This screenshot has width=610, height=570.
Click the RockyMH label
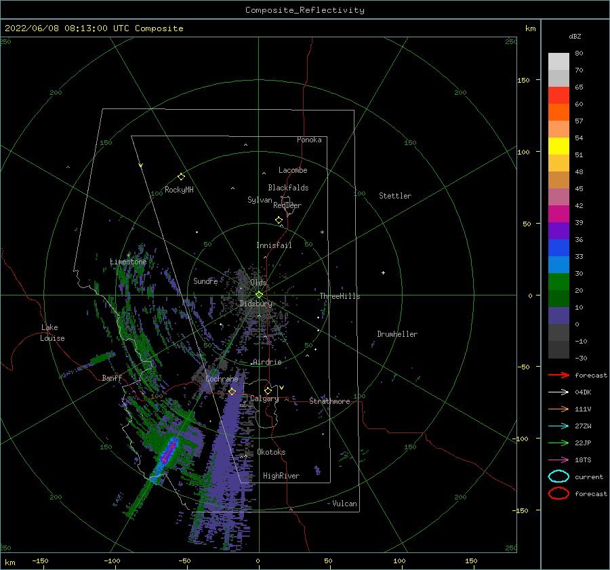pyautogui.click(x=179, y=190)
